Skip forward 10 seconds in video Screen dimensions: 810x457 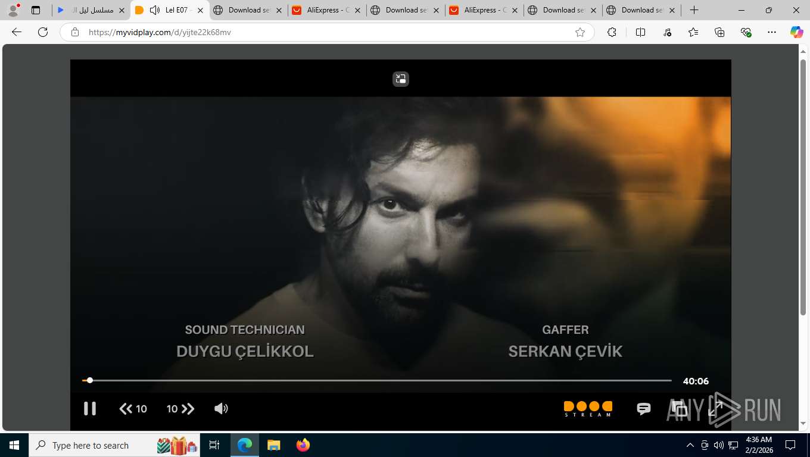point(180,409)
